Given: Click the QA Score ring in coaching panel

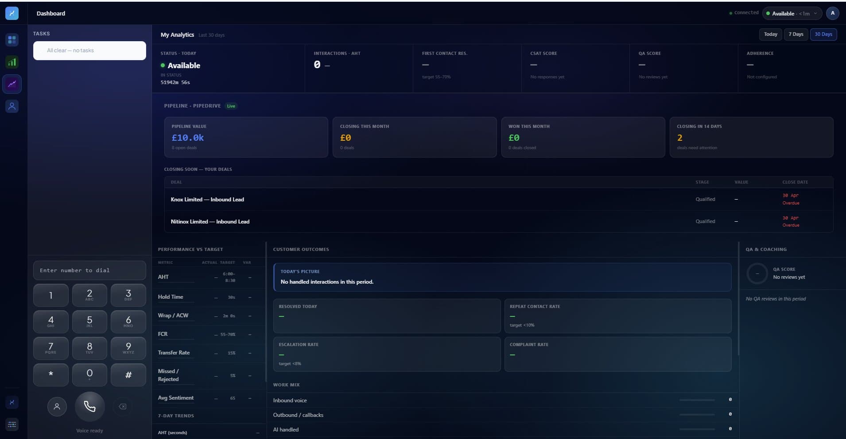Looking at the screenshot, I should 757,273.
